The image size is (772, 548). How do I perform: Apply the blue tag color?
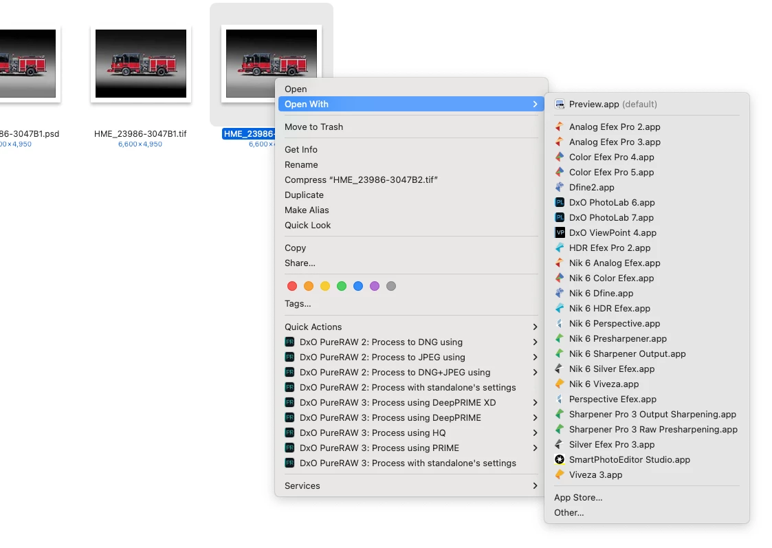point(358,286)
